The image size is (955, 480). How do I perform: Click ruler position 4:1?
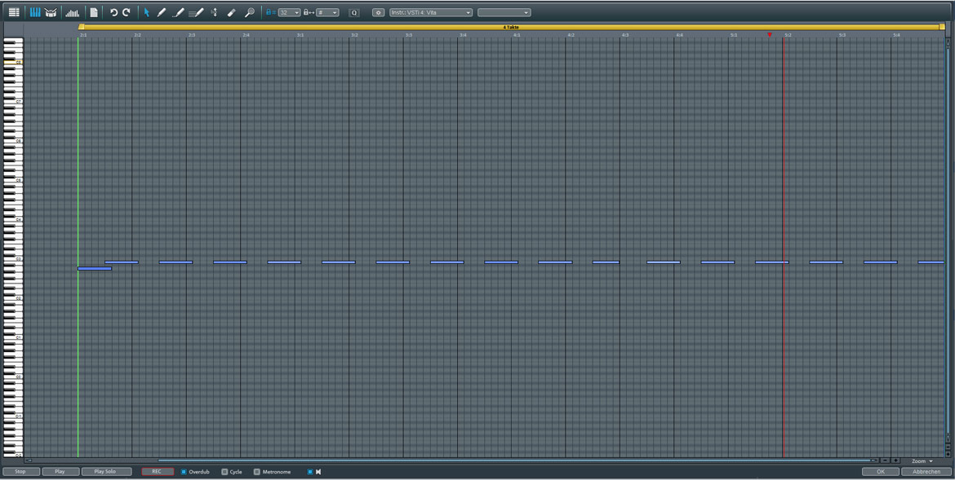coord(517,35)
